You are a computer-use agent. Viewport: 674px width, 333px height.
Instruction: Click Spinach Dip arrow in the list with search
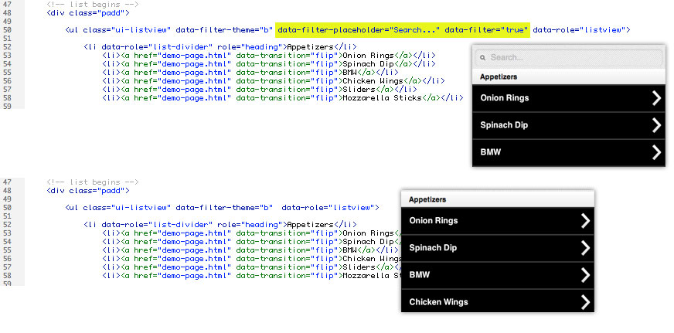(x=656, y=125)
